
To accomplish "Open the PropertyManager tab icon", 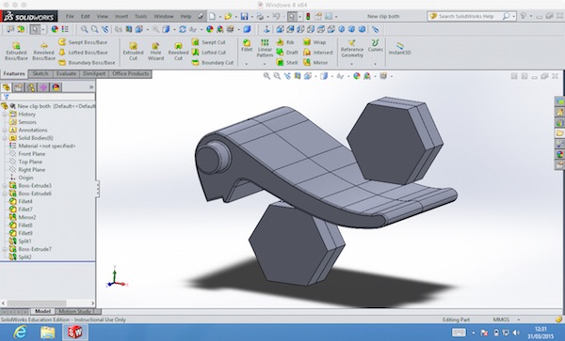I will click(x=19, y=87).
